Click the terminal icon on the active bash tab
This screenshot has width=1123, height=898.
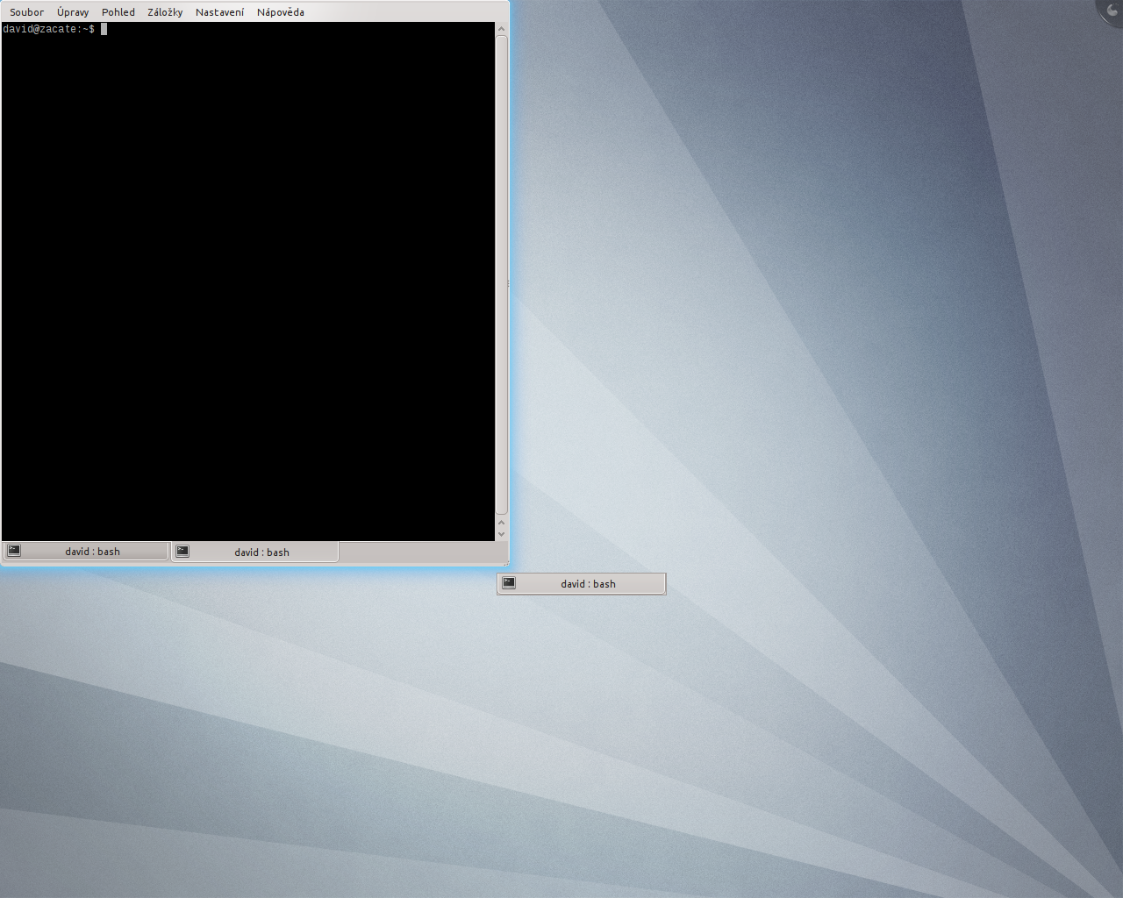pyautogui.click(x=182, y=551)
